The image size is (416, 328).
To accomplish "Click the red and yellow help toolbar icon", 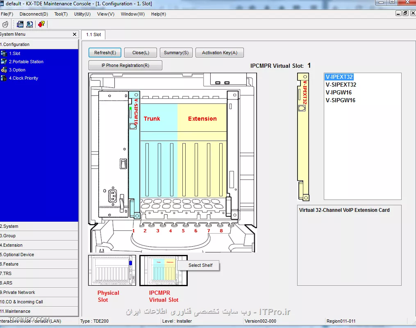I will point(41,24).
